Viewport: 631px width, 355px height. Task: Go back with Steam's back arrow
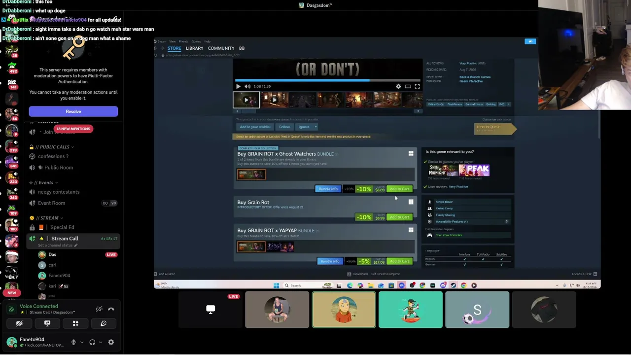tap(156, 48)
